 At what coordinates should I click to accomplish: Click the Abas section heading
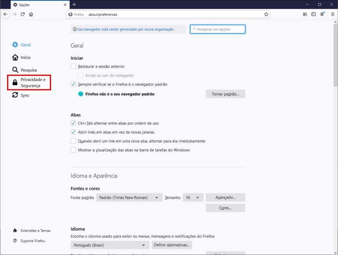(76, 115)
